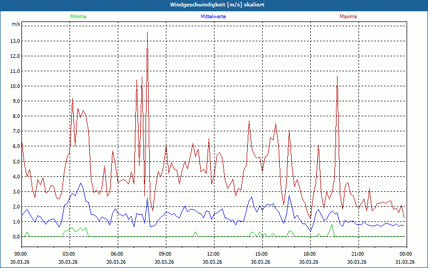Click the 11,0 y-axis value
This screenshot has height=268, width=428.
point(15,71)
